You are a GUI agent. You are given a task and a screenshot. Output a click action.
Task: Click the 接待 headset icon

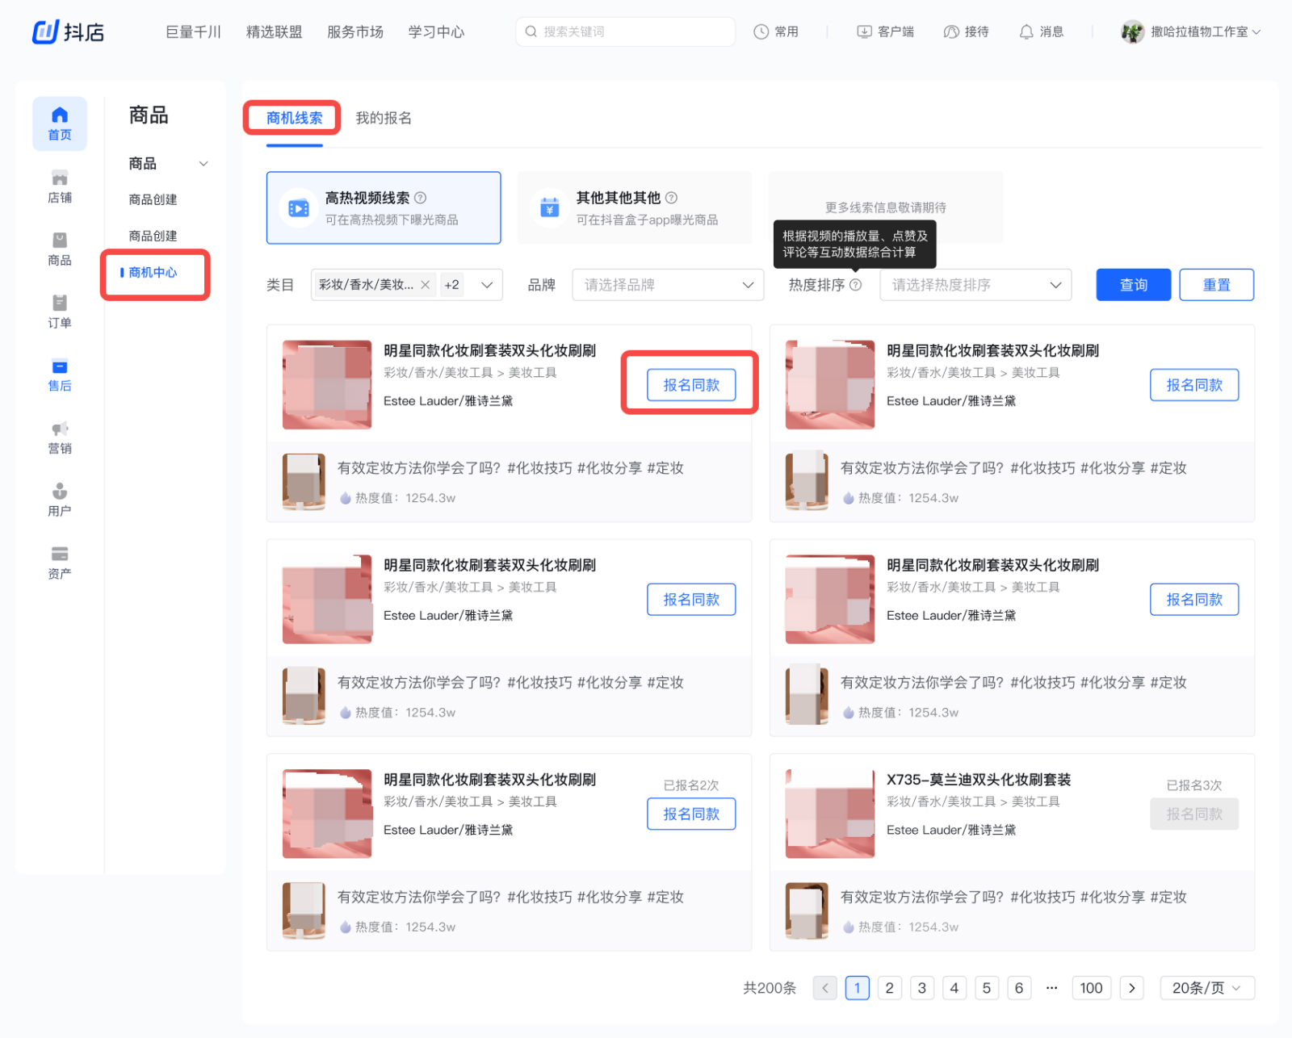pyautogui.click(x=950, y=31)
